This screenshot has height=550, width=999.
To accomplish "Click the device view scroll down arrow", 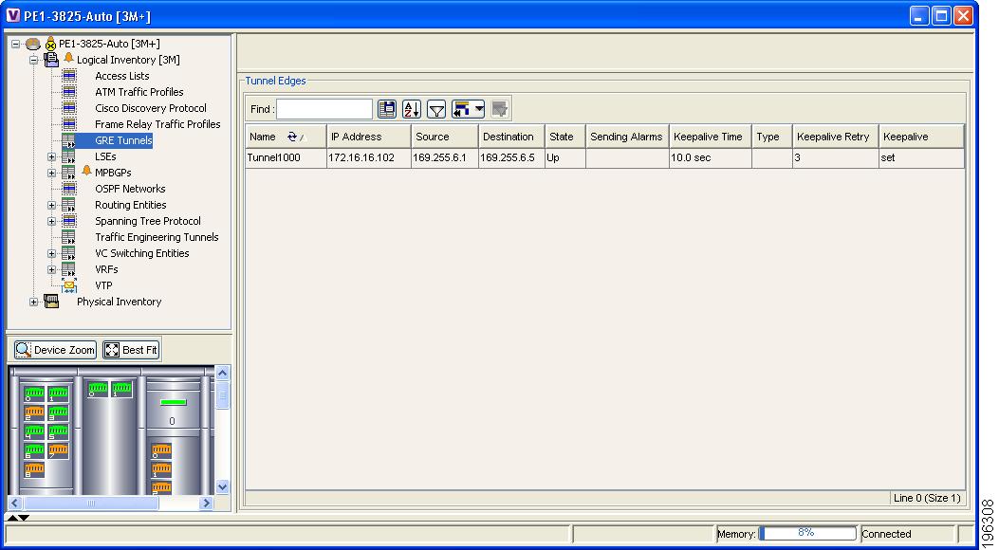I will (x=222, y=487).
